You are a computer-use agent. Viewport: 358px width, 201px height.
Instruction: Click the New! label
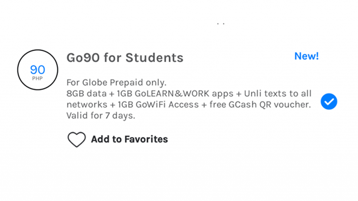point(306,56)
